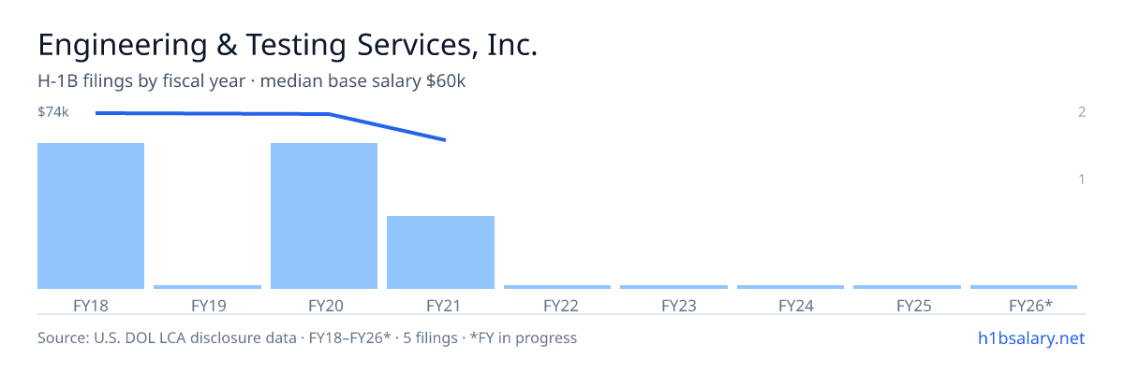Image resolution: width=1124 pixels, height=374 pixels.
Task: Click the blue median salary line
Action: [x=270, y=116]
